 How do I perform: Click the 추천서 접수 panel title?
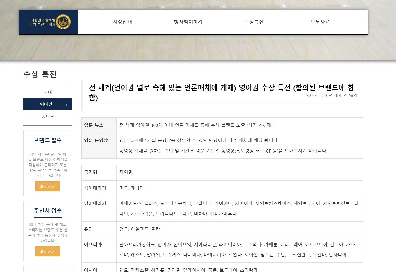tap(47, 210)
